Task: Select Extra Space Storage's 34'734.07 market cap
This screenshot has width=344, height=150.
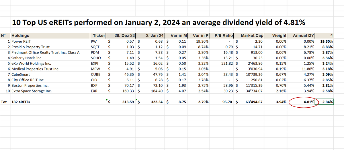Action: tap(249, 91)
